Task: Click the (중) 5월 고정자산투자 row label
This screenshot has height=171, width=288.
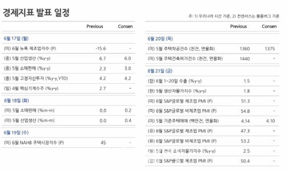Action: (36, 78)
